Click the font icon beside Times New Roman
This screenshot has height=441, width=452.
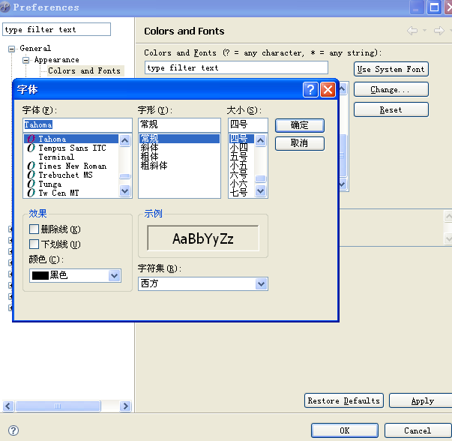click(31, 166)
